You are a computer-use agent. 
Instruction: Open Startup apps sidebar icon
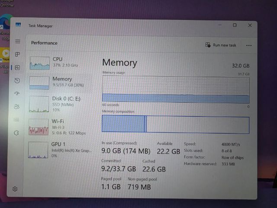pyautogui.click(x=17, y=93)
